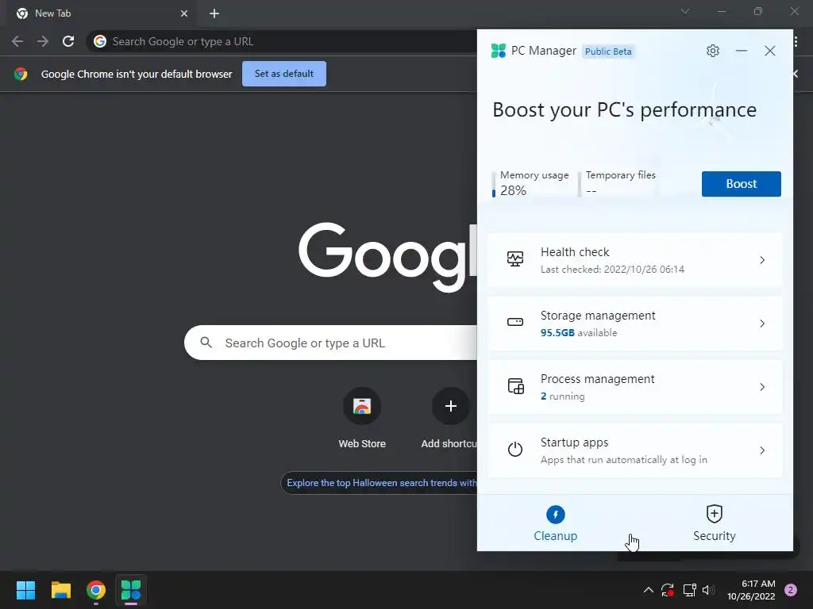Open PC Manager settings gear
The width and height of the screenshot is (813, 609).
coord(712,51)
